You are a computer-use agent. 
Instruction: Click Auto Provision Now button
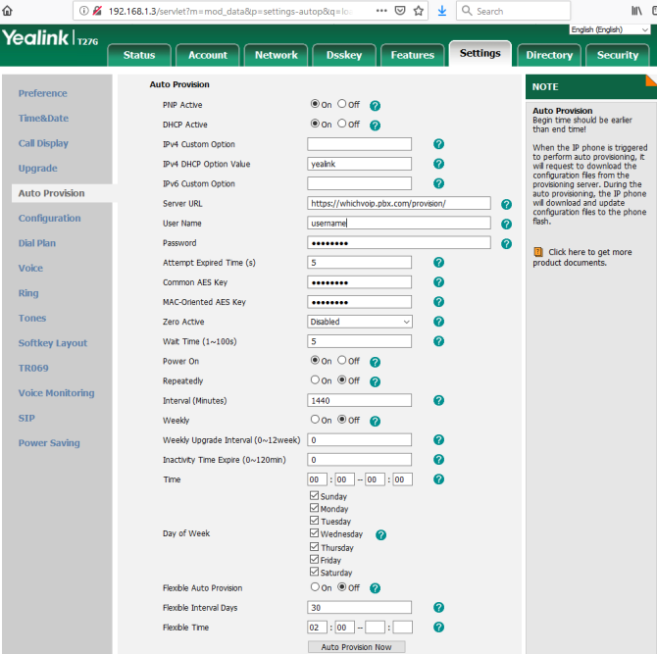point(356,647)
